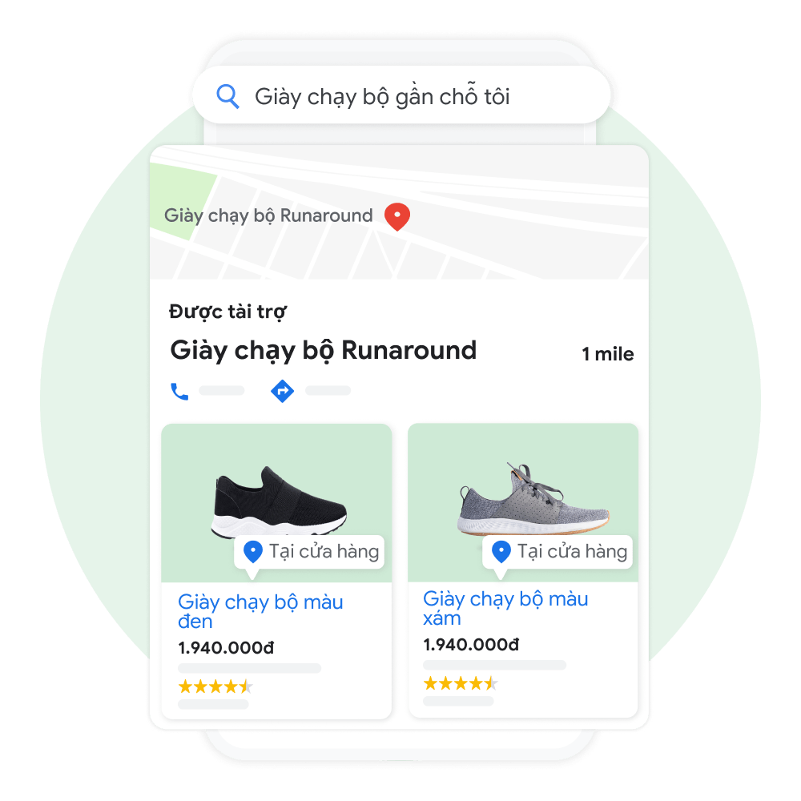Tap the blue phone call icon

pos(179,392)
